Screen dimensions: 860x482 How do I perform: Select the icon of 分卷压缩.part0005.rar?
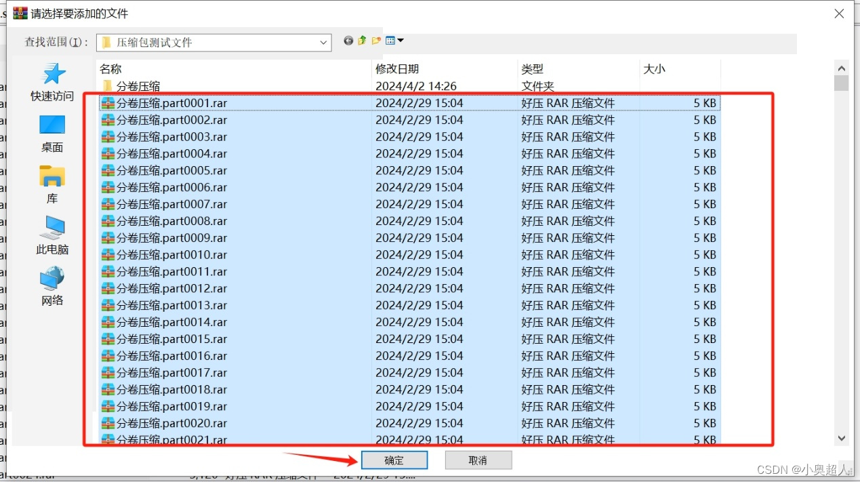[x=108, y=171]
